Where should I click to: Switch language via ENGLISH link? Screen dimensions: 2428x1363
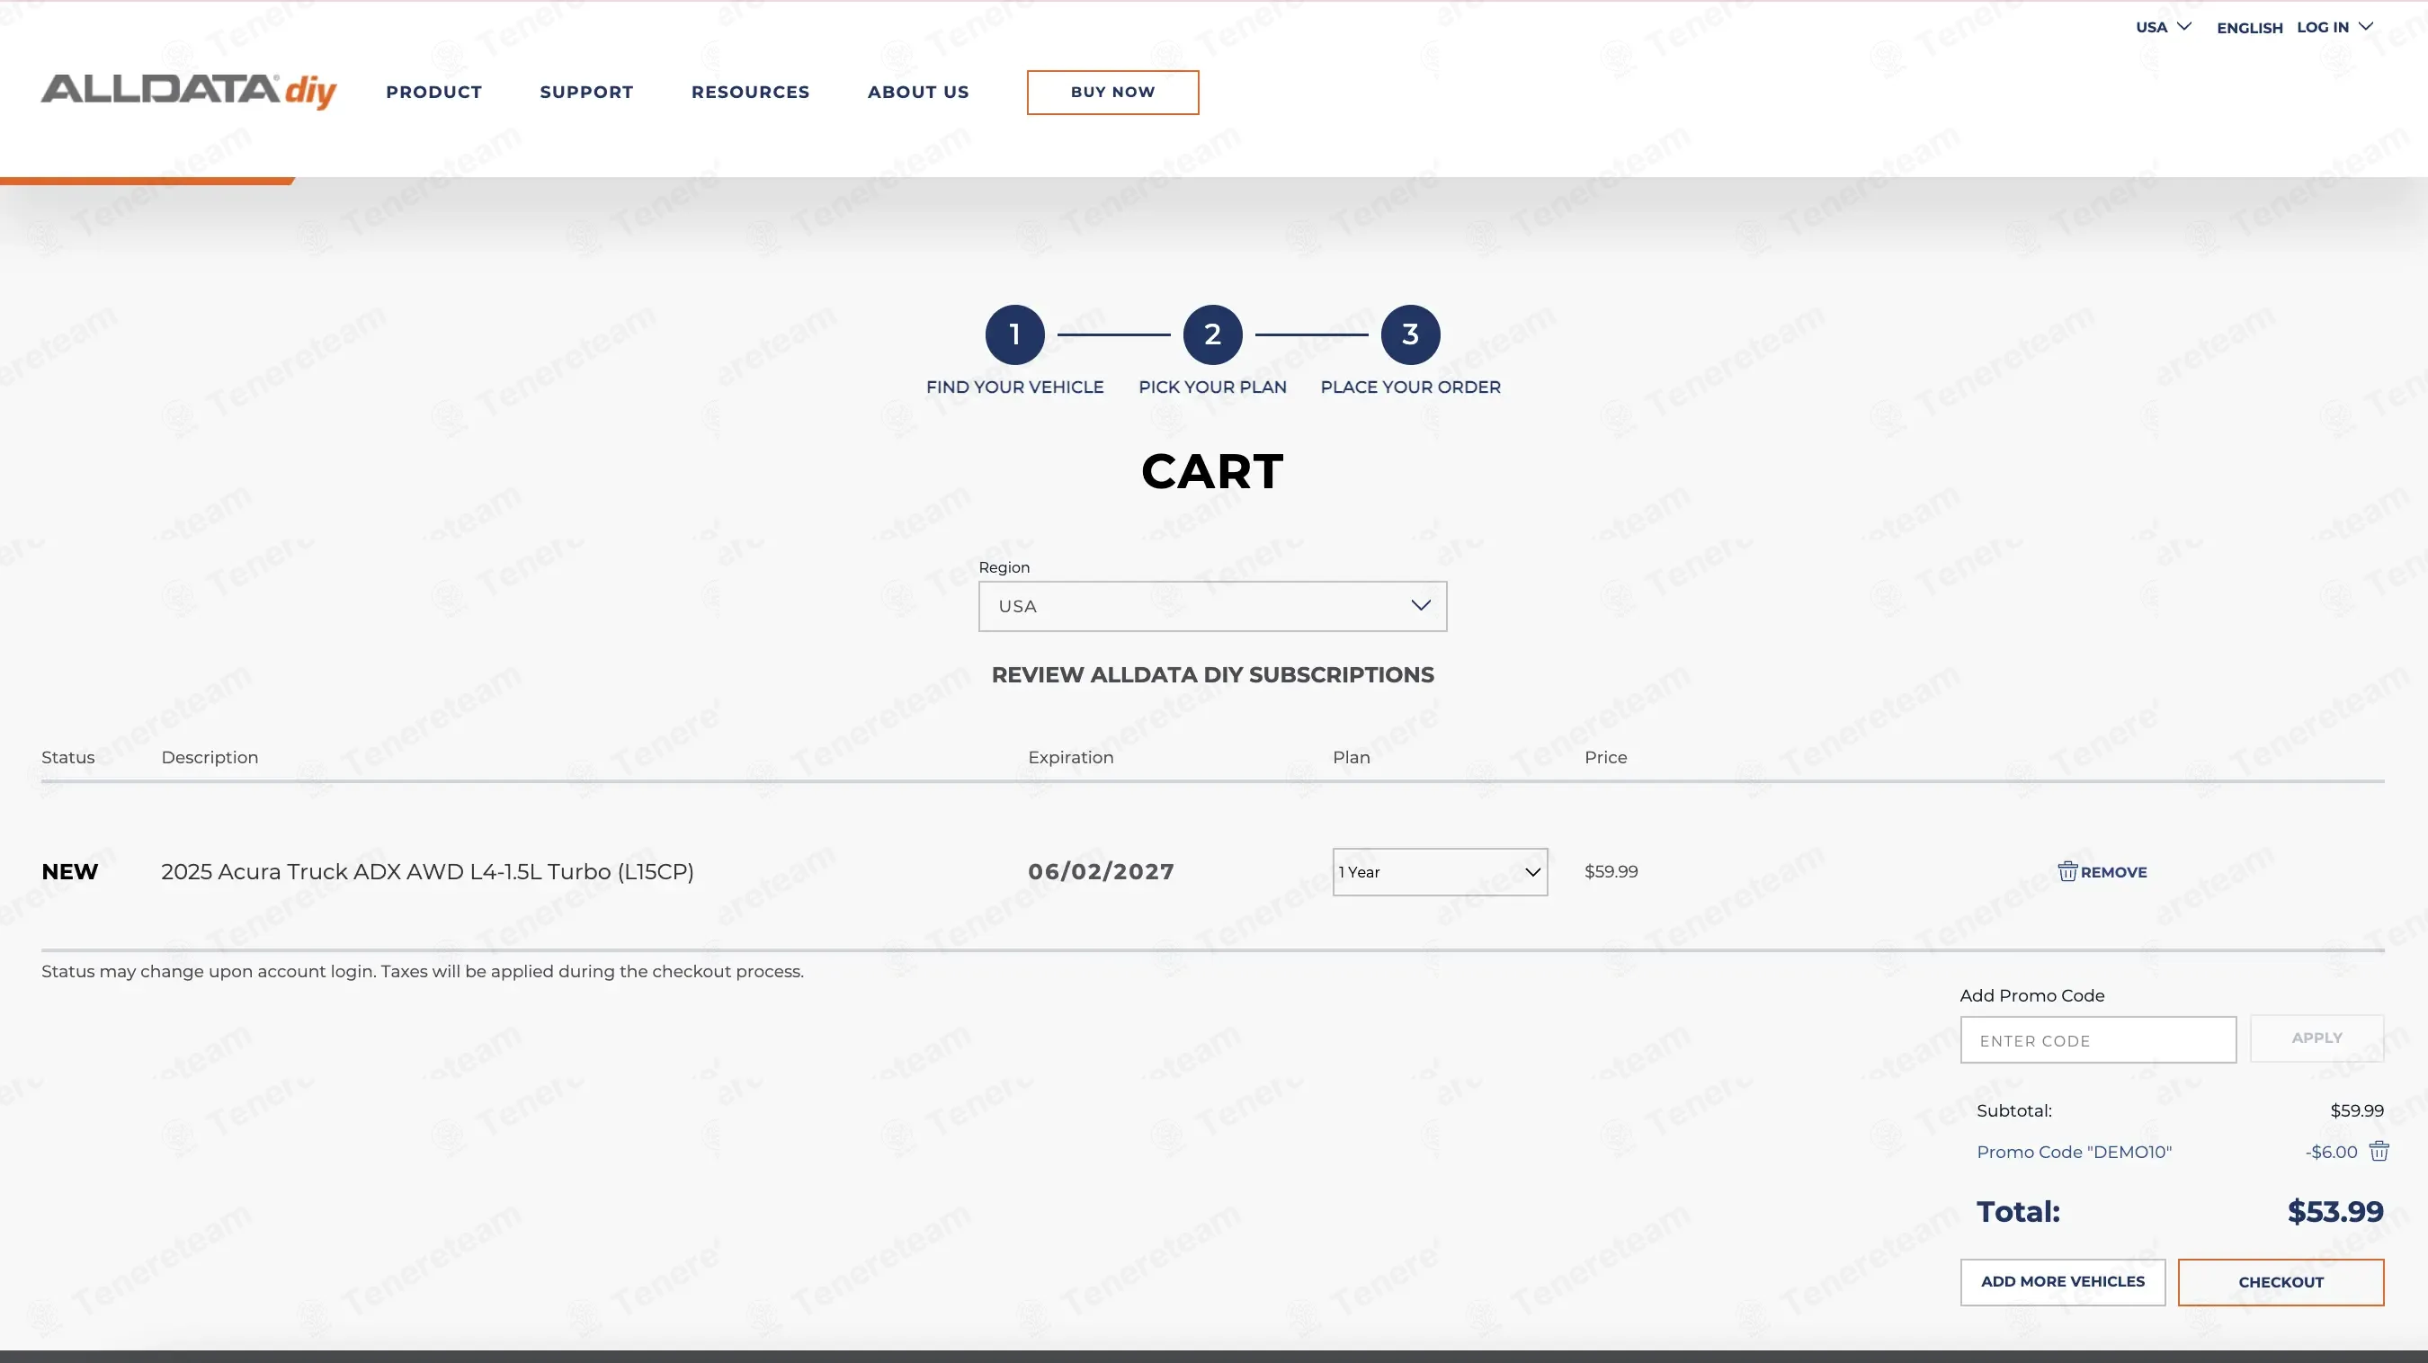[2249, 28]
